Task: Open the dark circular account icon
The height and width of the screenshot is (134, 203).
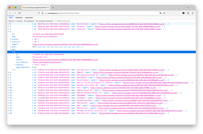Action: coord(184,13)
